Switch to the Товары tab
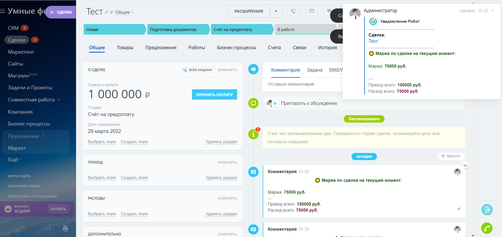Image resolution: width=502 pixels, height=237 pixels. pyautogui.click(x=125, y=48)
